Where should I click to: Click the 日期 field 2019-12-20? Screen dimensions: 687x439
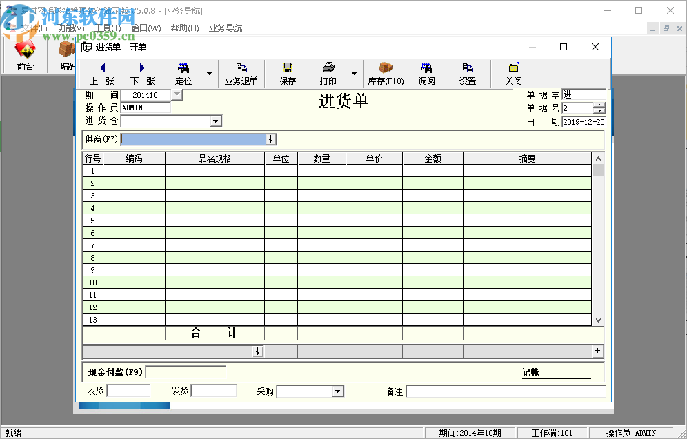pyautogui.click(x=584, y=122)
